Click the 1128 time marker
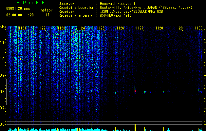 (x=159, y=28)
